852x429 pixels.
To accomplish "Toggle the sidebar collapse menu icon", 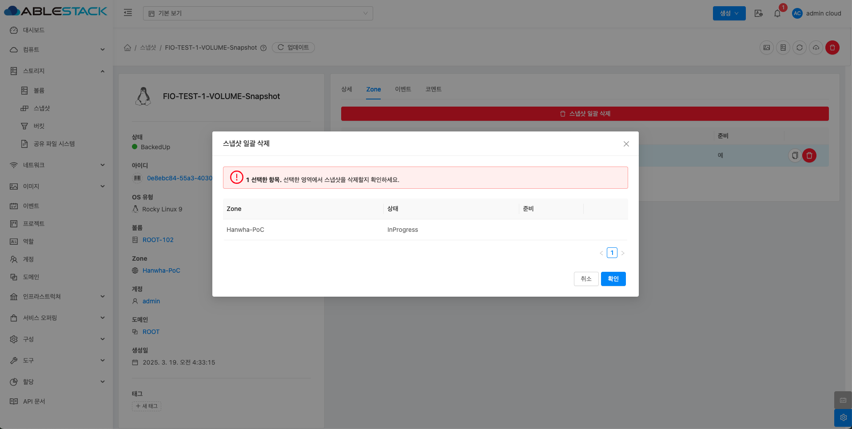I will click(x=128, y=13).
